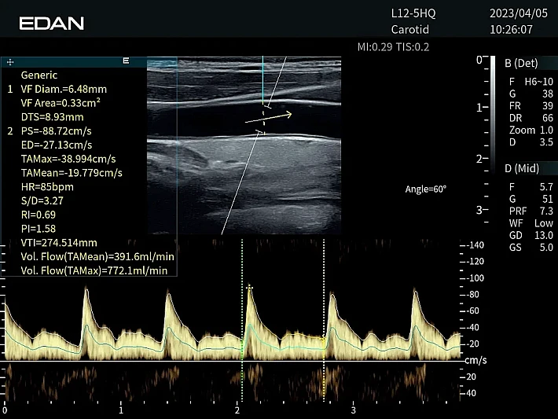Click the Vol. Flow(TAMax) result line

tap(94, 270)
